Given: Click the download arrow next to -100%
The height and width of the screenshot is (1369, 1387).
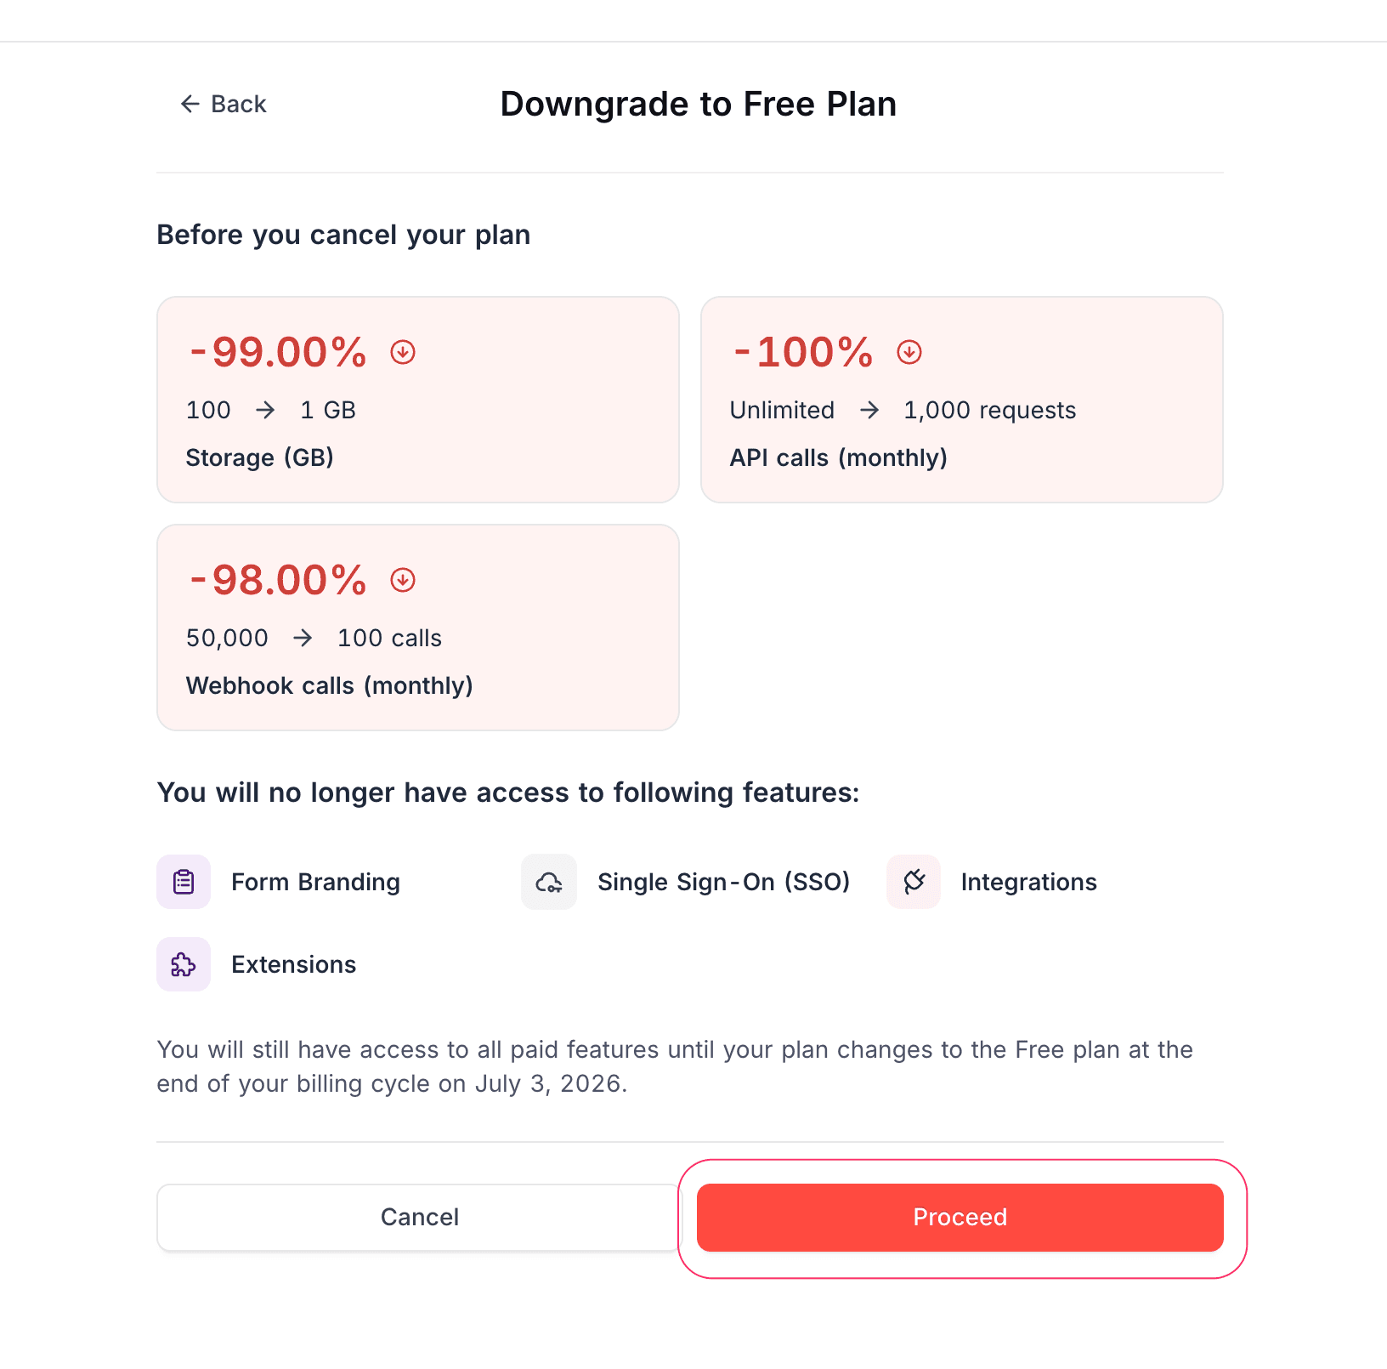Looking at the screenshot, I should pos(908,351).
